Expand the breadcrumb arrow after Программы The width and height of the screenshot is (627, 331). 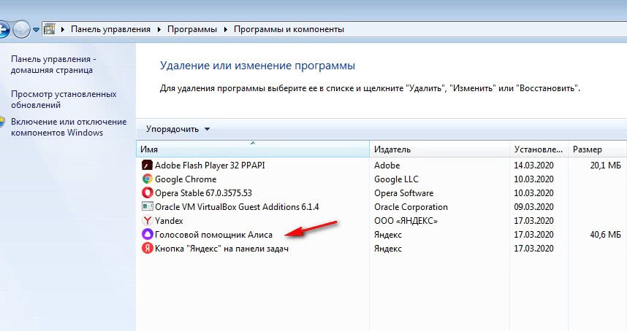click(x=225, y=30)
